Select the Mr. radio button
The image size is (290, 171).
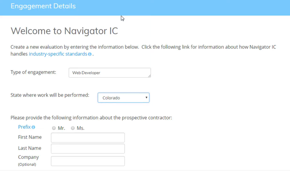point(54,128)
